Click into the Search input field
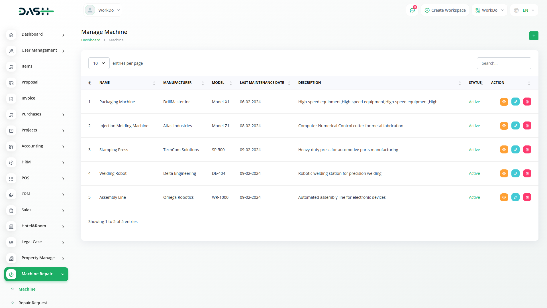The height and width of the screenshot is (308, 547). pos(504,63)
